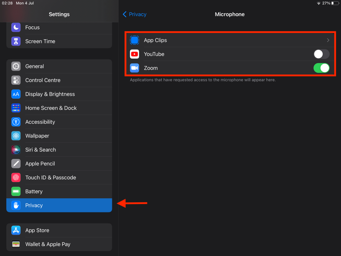
Task: Go back with the Privacy chevron
Action: (125, 14)
